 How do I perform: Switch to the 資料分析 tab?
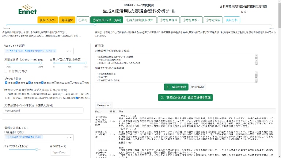tap(232, 20)
